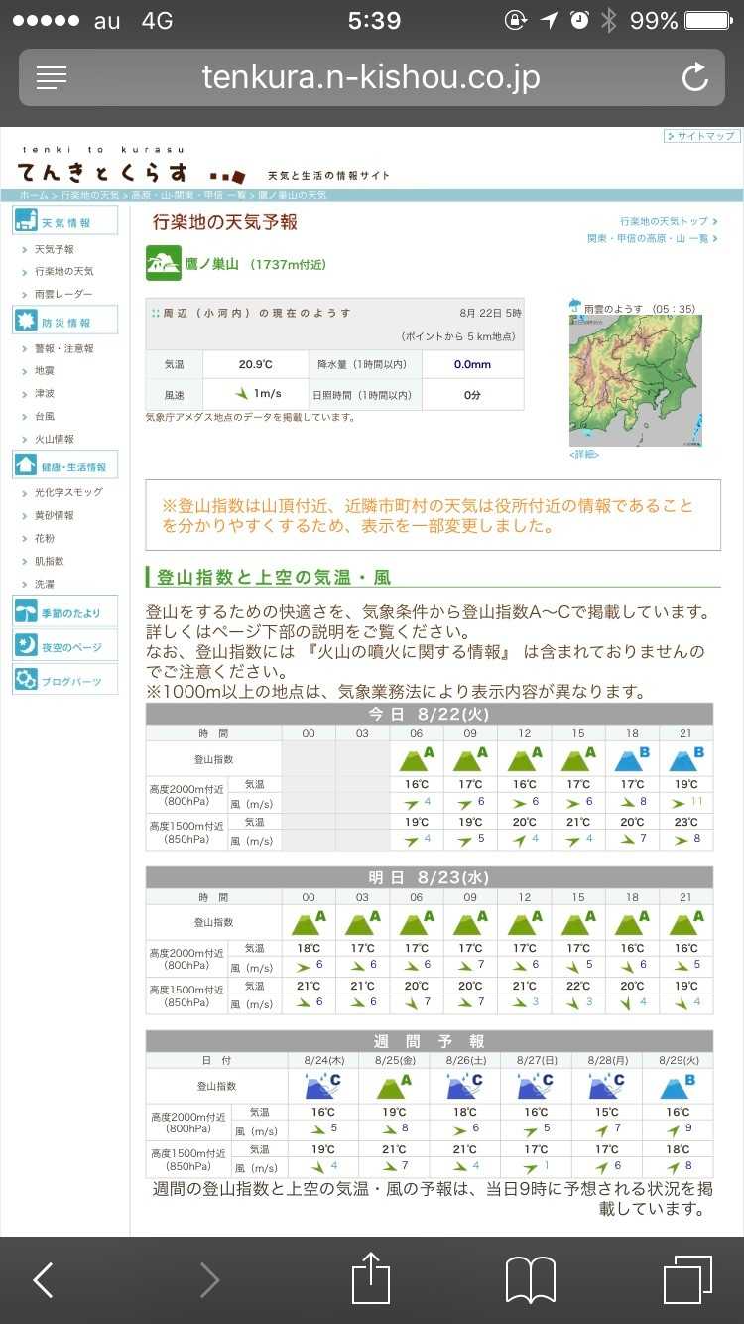
Task: Open the 防災情報 sidebar section
Action: click(65, 321)
